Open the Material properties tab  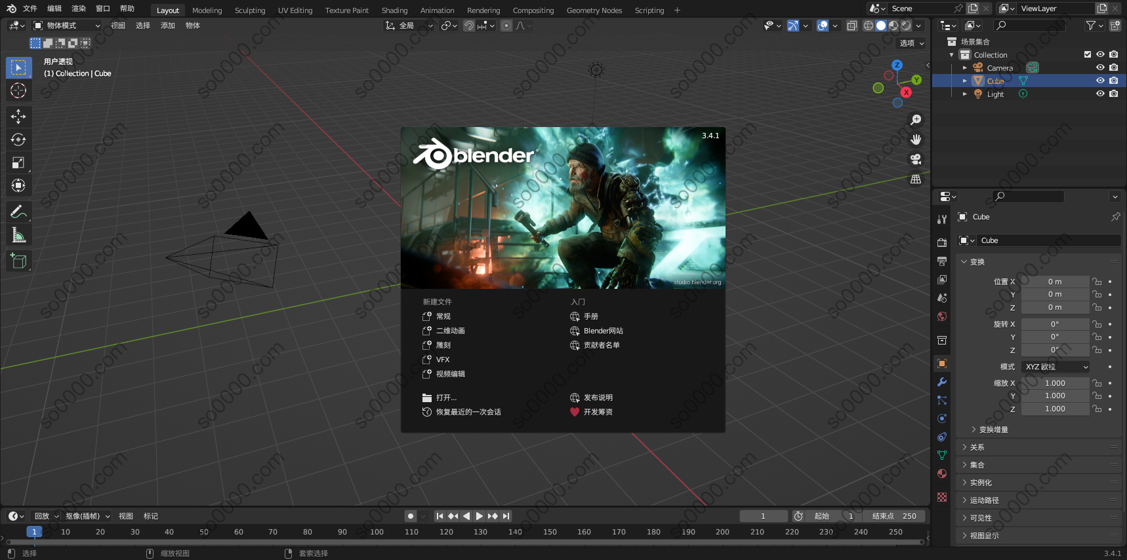pyautogui.click(x=942, y=474)
